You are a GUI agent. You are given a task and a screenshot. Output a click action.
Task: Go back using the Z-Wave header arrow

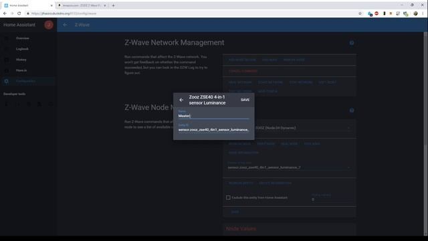click(x=65, y=25)
